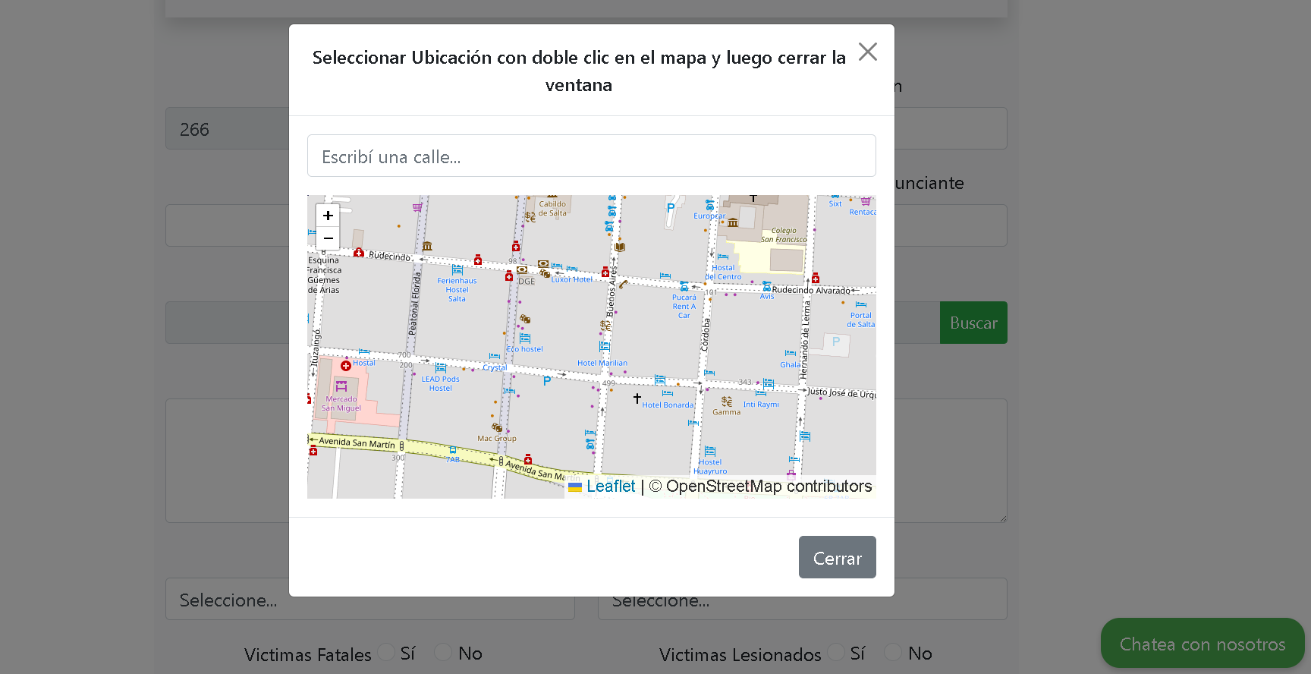
Task: Click the field containing 266
Action: click(x=227, y=128)
